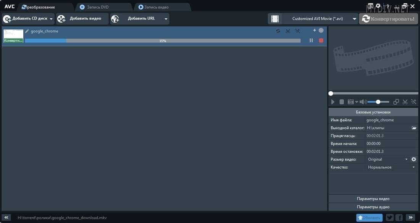Click the scissors icon below the preview
The height and width of the screenshot is (223, 420).
405,102
